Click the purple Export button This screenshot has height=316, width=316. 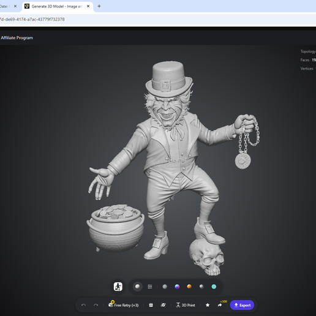click(242, 305)
